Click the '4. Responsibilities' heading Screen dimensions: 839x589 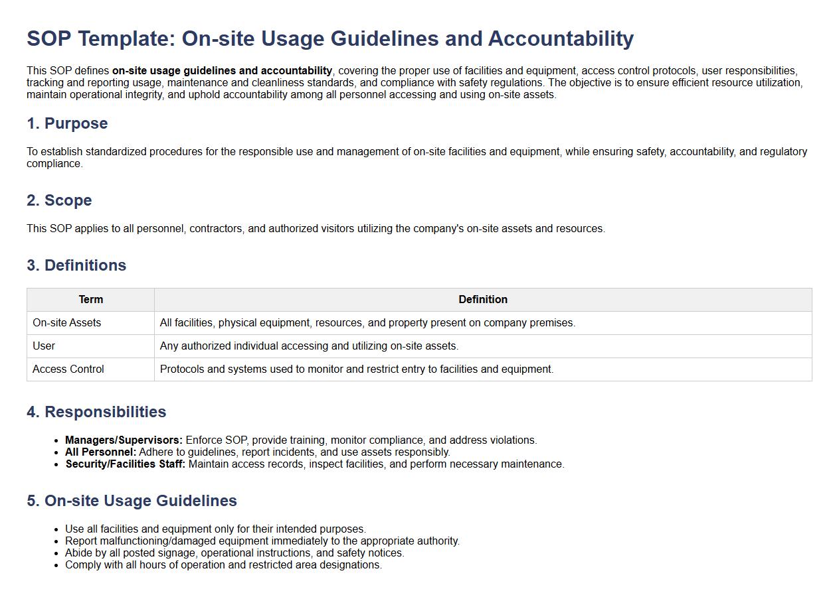click(x=96, y=412)
